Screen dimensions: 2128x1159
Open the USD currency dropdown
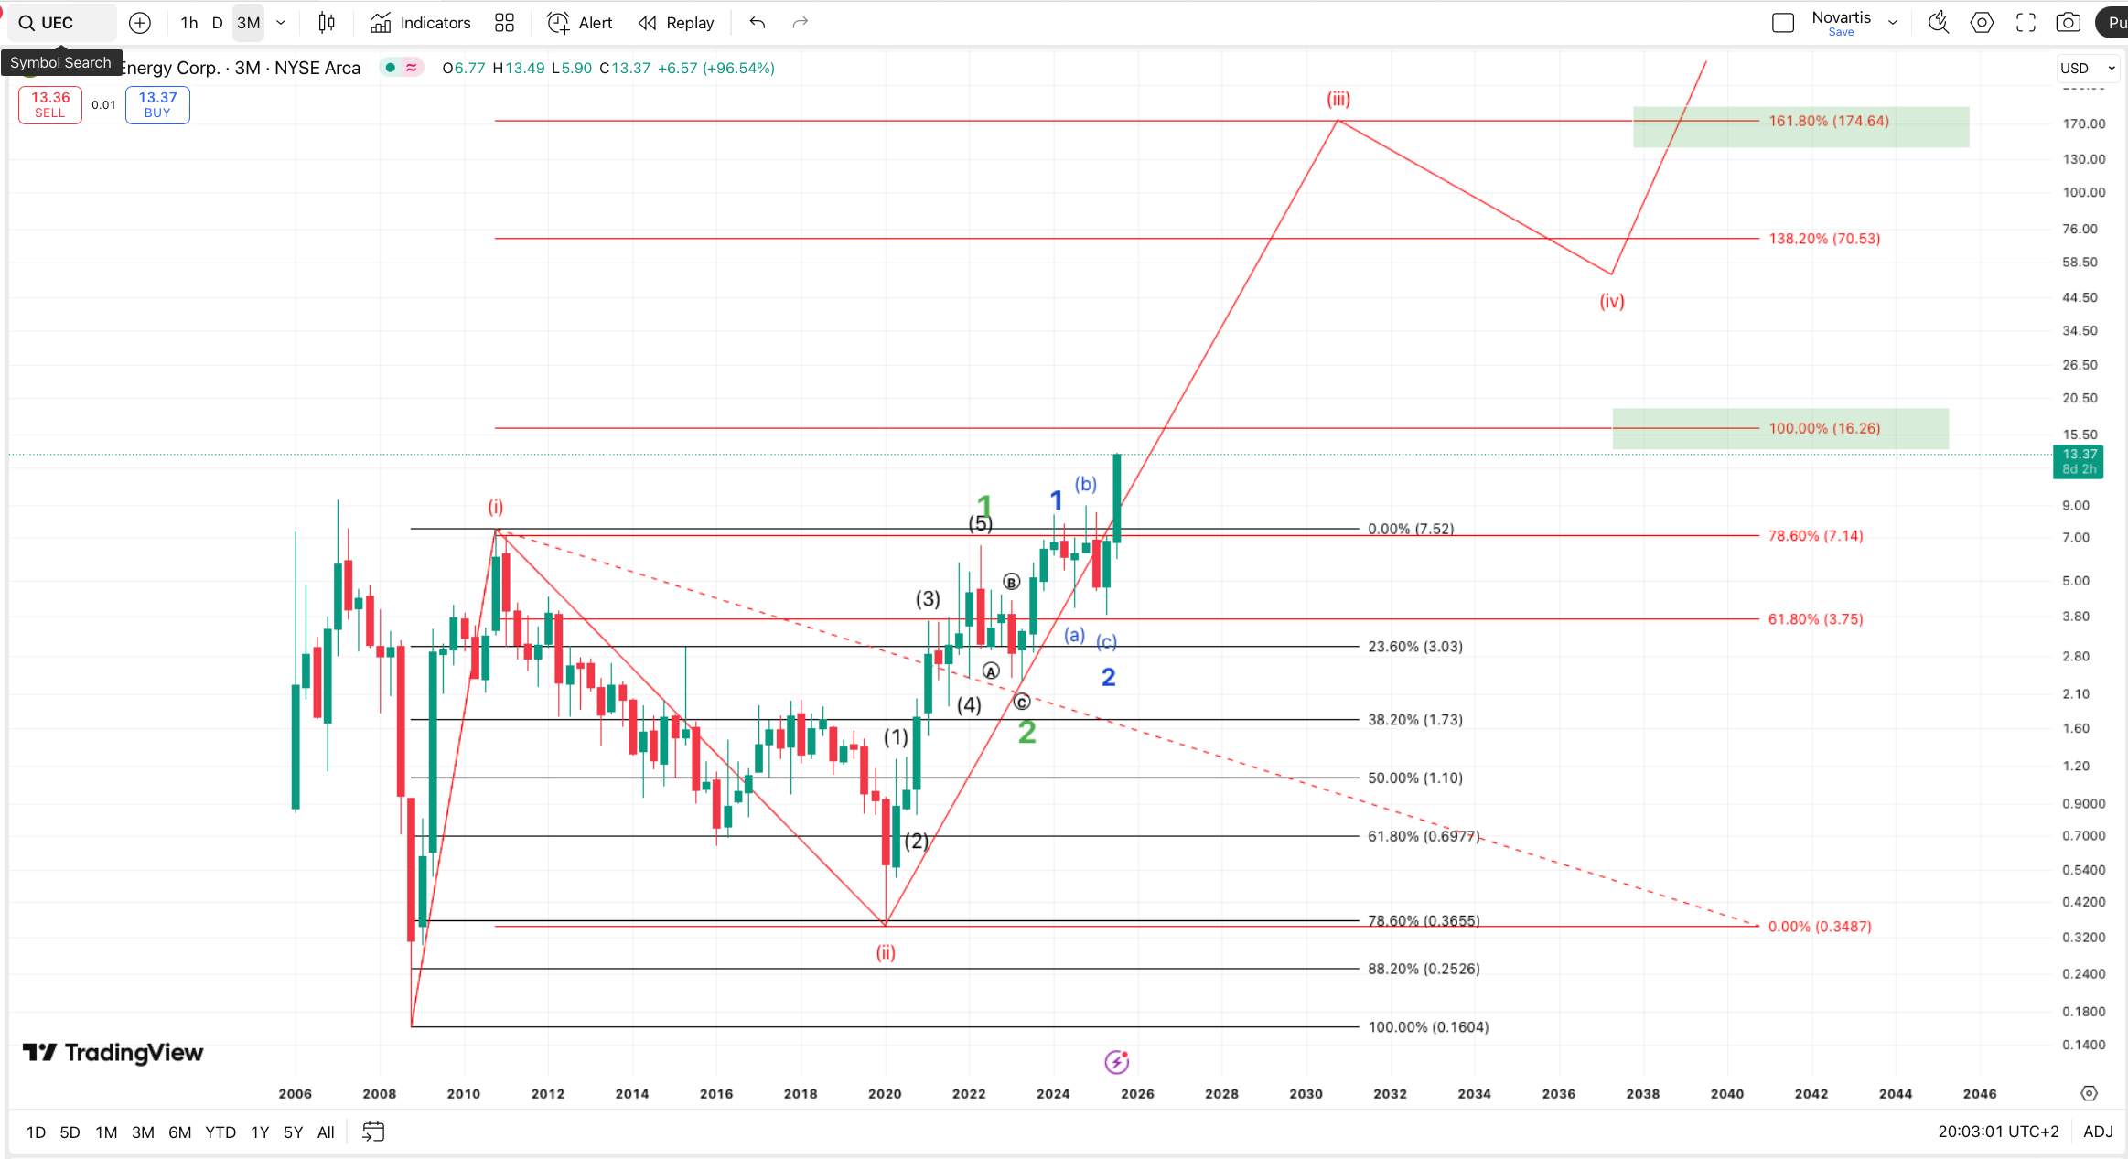click(x=2086, y=68)
